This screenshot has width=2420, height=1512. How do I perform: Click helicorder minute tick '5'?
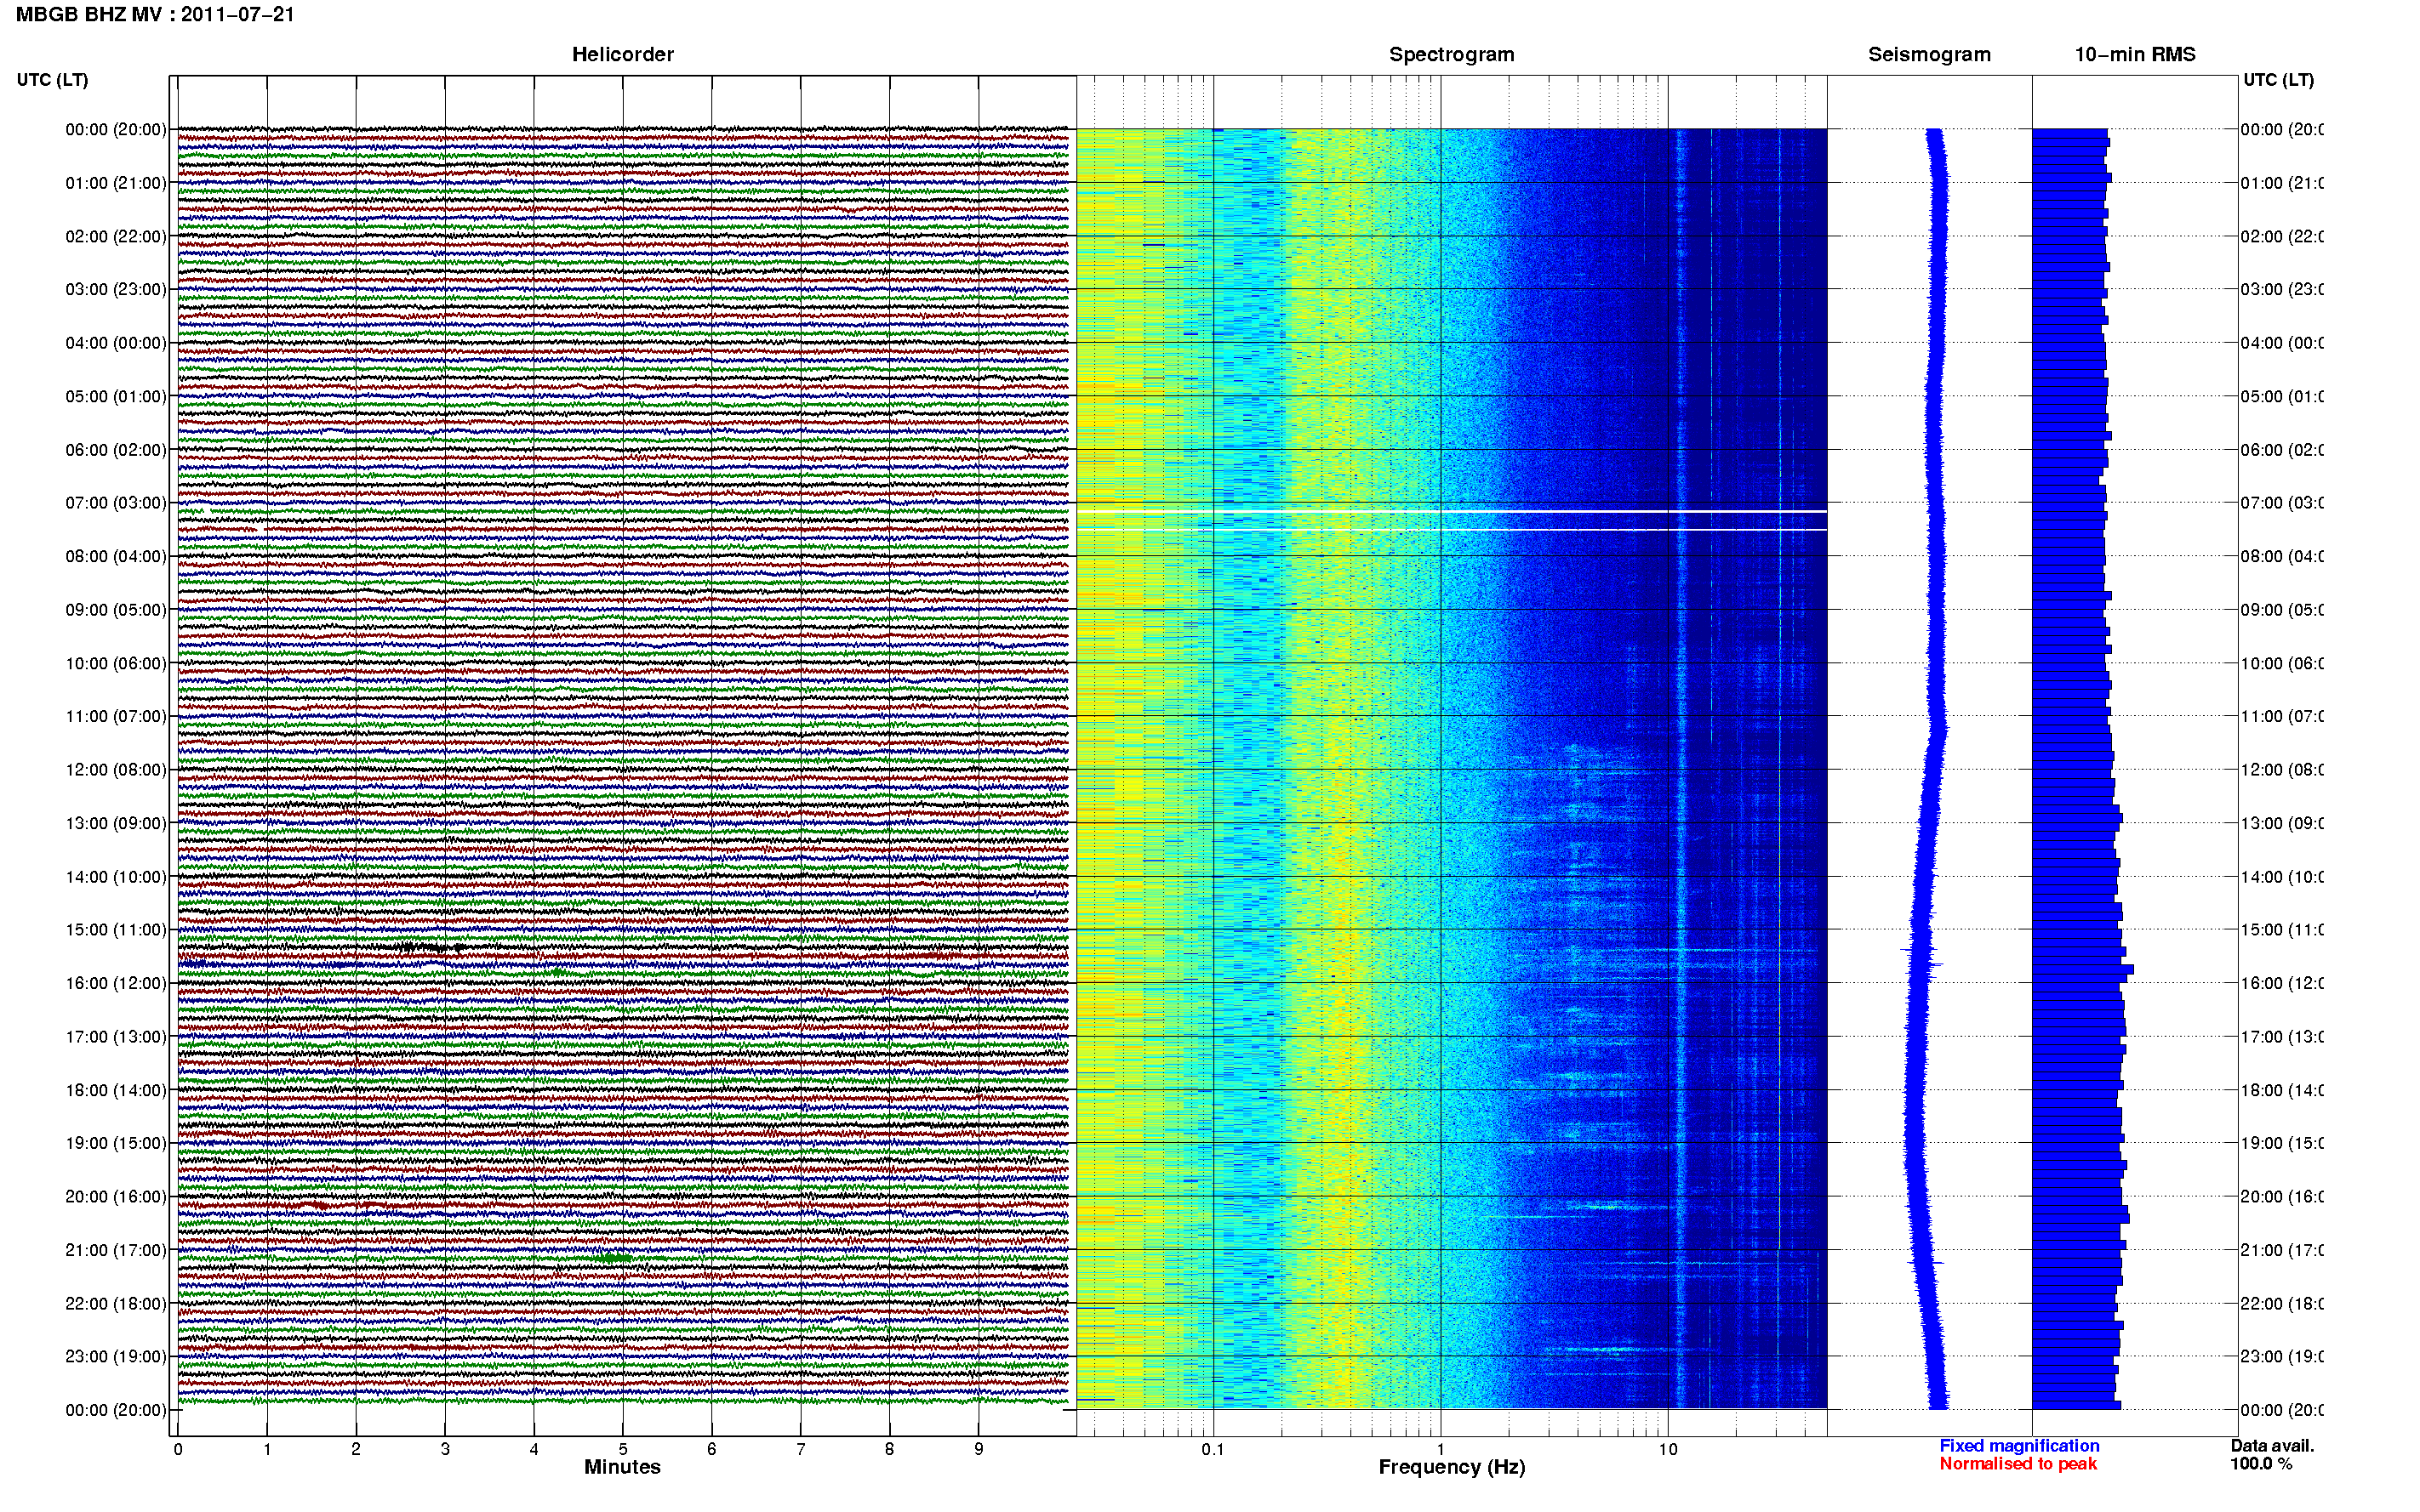click(x=623, y=1449)
